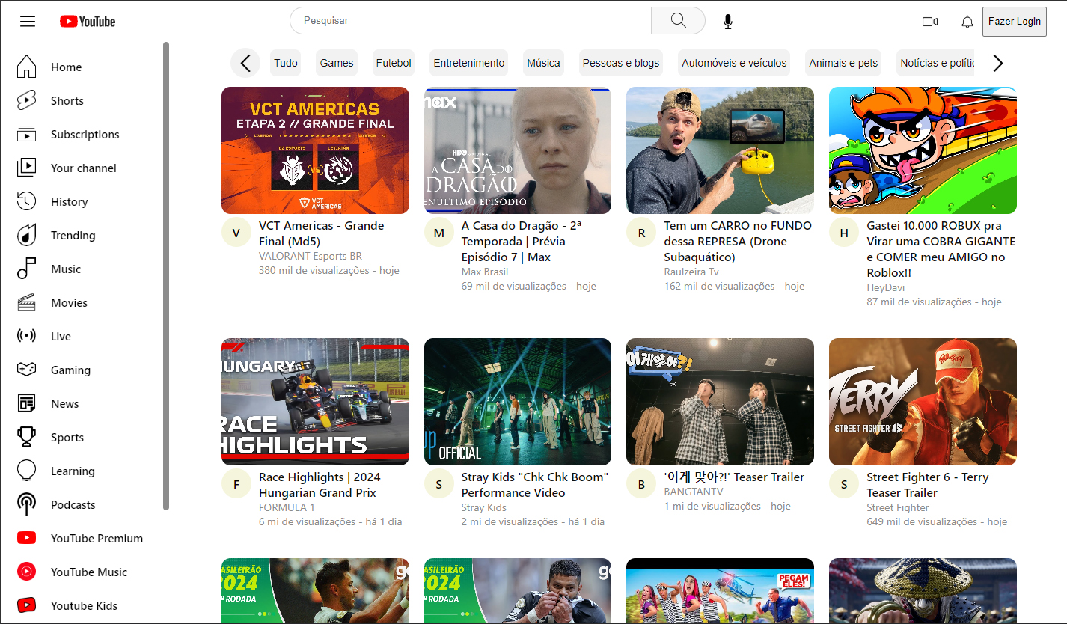Open the '이게 맞아?!' Teaser Trailer title
Viewport: 1067px width, 624px height.
[x=734, y=477]
